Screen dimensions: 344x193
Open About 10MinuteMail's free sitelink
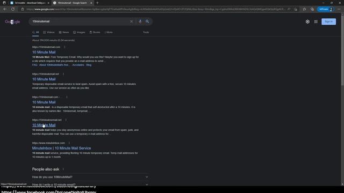click(x=54, y=65)
